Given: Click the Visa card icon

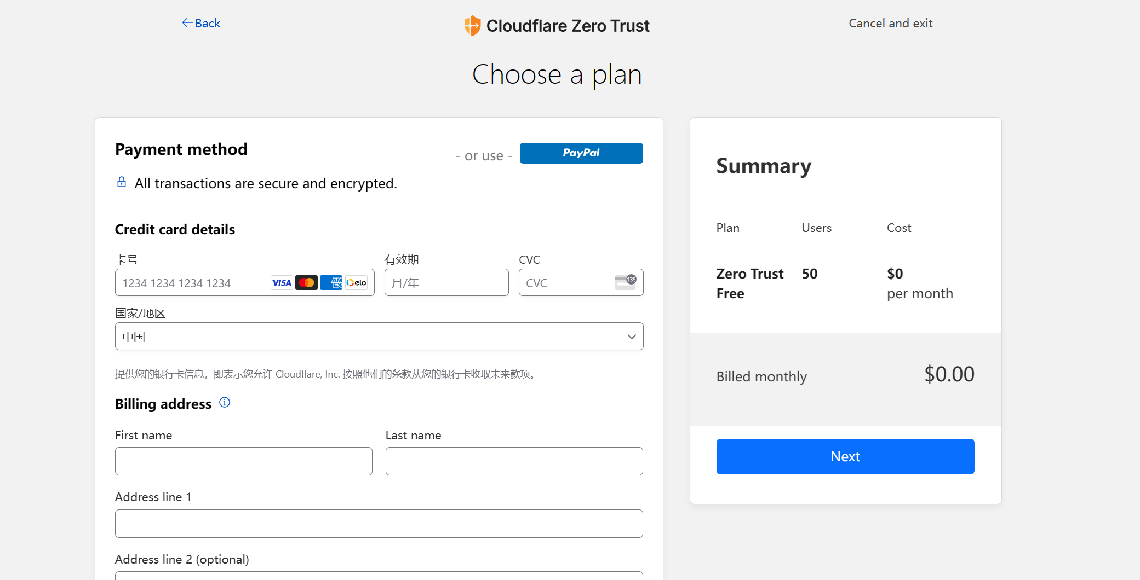Looking at the screenshot, I should coord(281,282).
